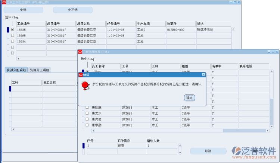Check the box for work order 15695
280x163 pixels.
tap(13, 36)
